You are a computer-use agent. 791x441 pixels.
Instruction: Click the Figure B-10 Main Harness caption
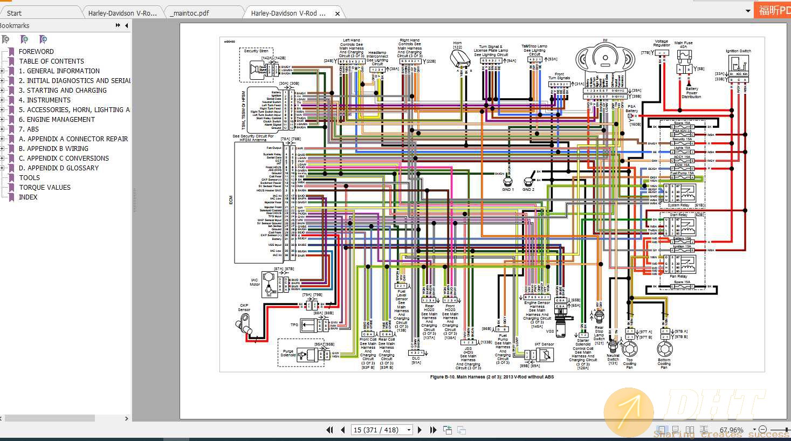pos(492,377)
